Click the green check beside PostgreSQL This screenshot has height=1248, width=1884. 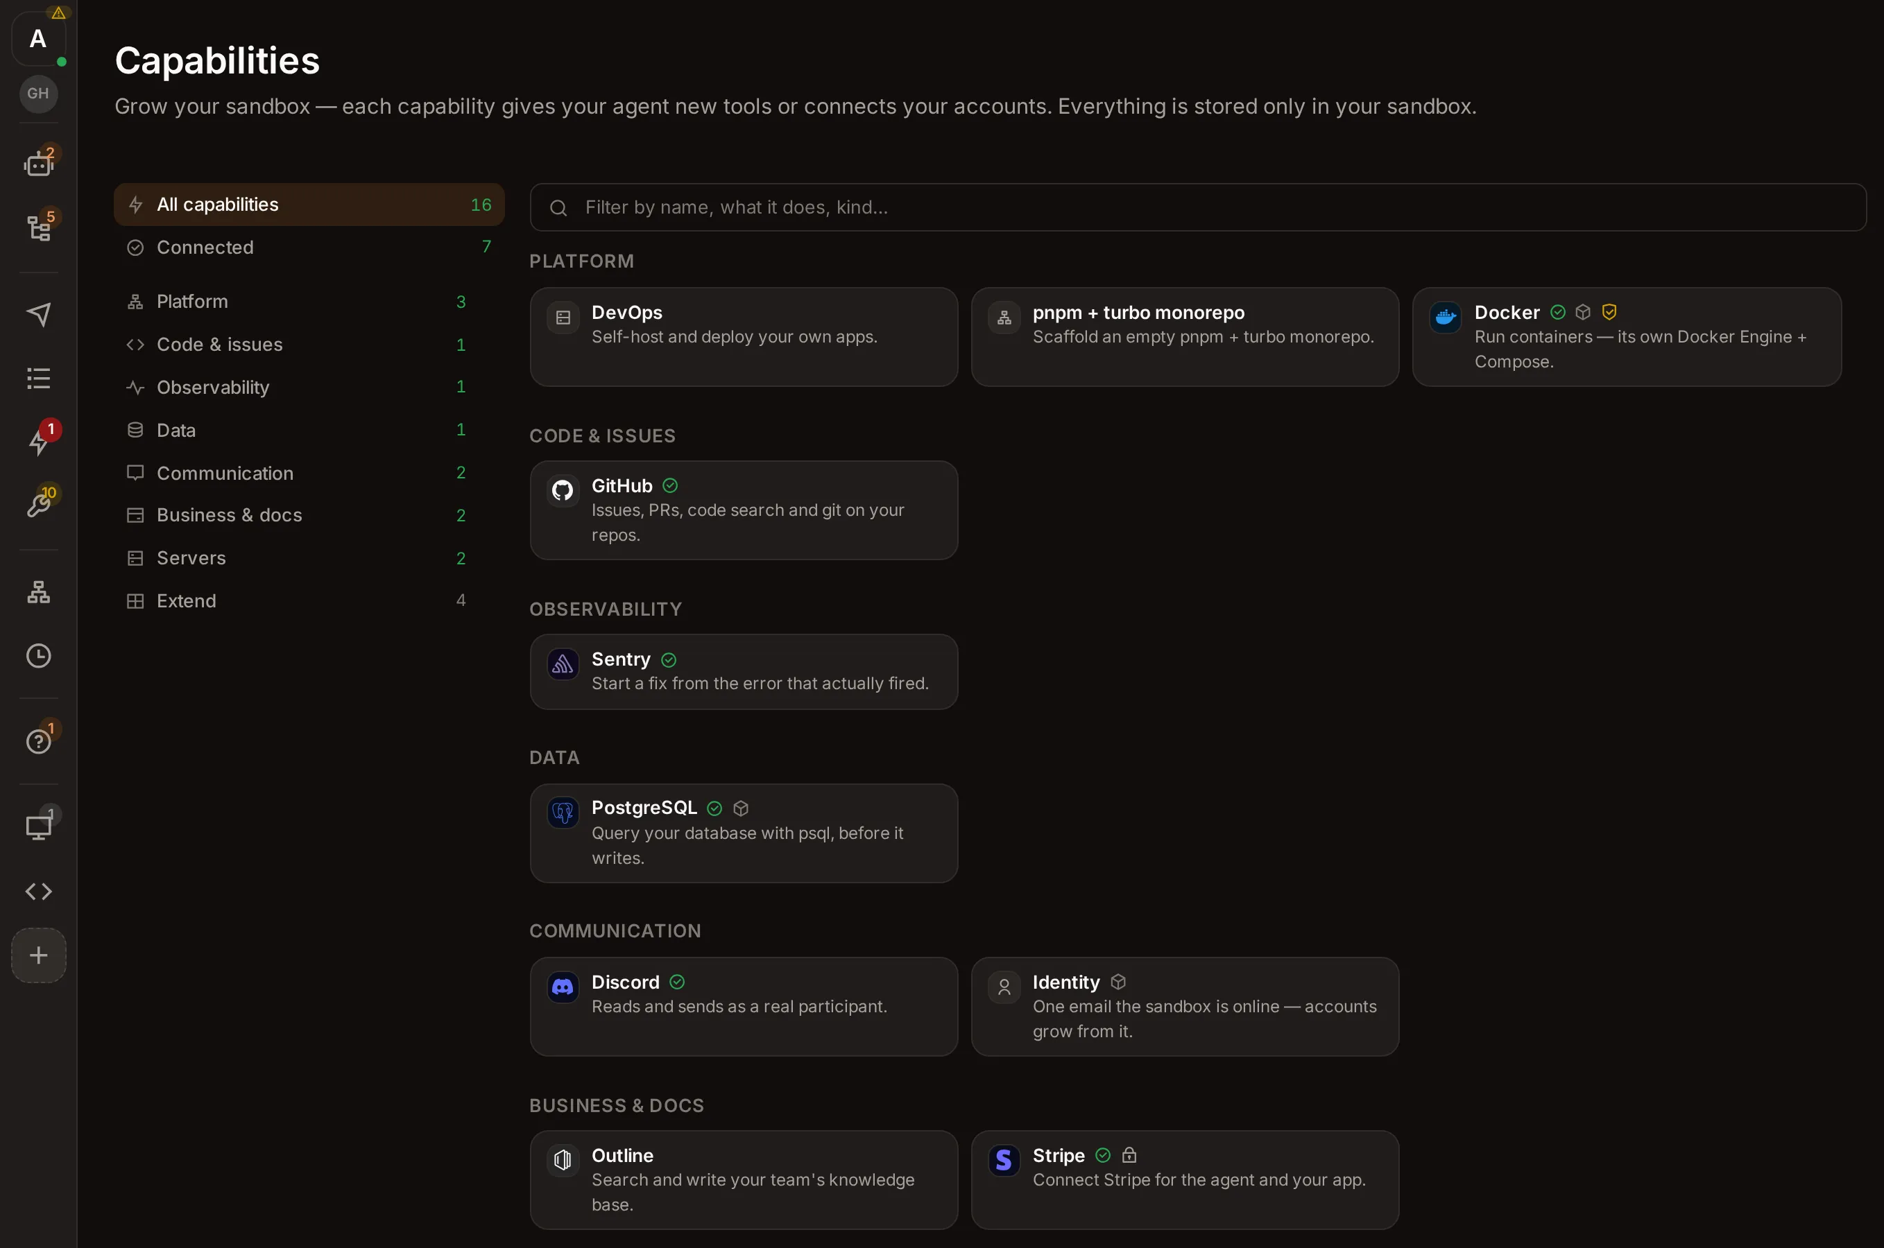(x=714, y=808)
